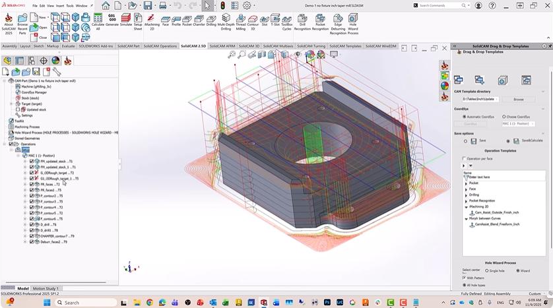Collapse the MAC 1 (1- Position) node
Viewport: 553px width, 308px height.
pos(18,156)
